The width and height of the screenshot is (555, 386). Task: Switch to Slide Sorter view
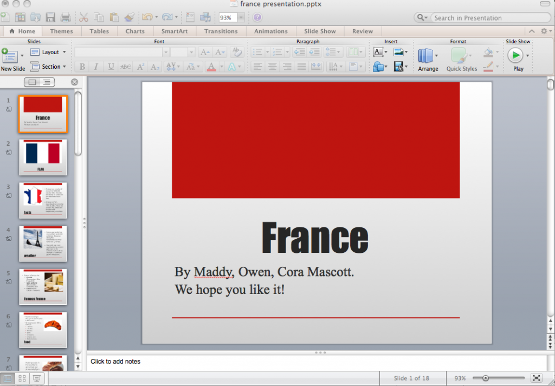coord(22,378)
